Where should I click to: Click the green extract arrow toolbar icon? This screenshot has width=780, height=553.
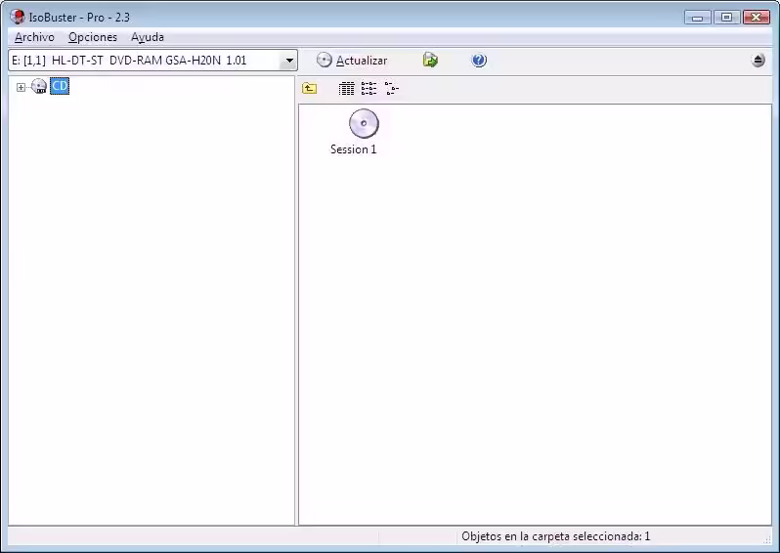point(430,61)
